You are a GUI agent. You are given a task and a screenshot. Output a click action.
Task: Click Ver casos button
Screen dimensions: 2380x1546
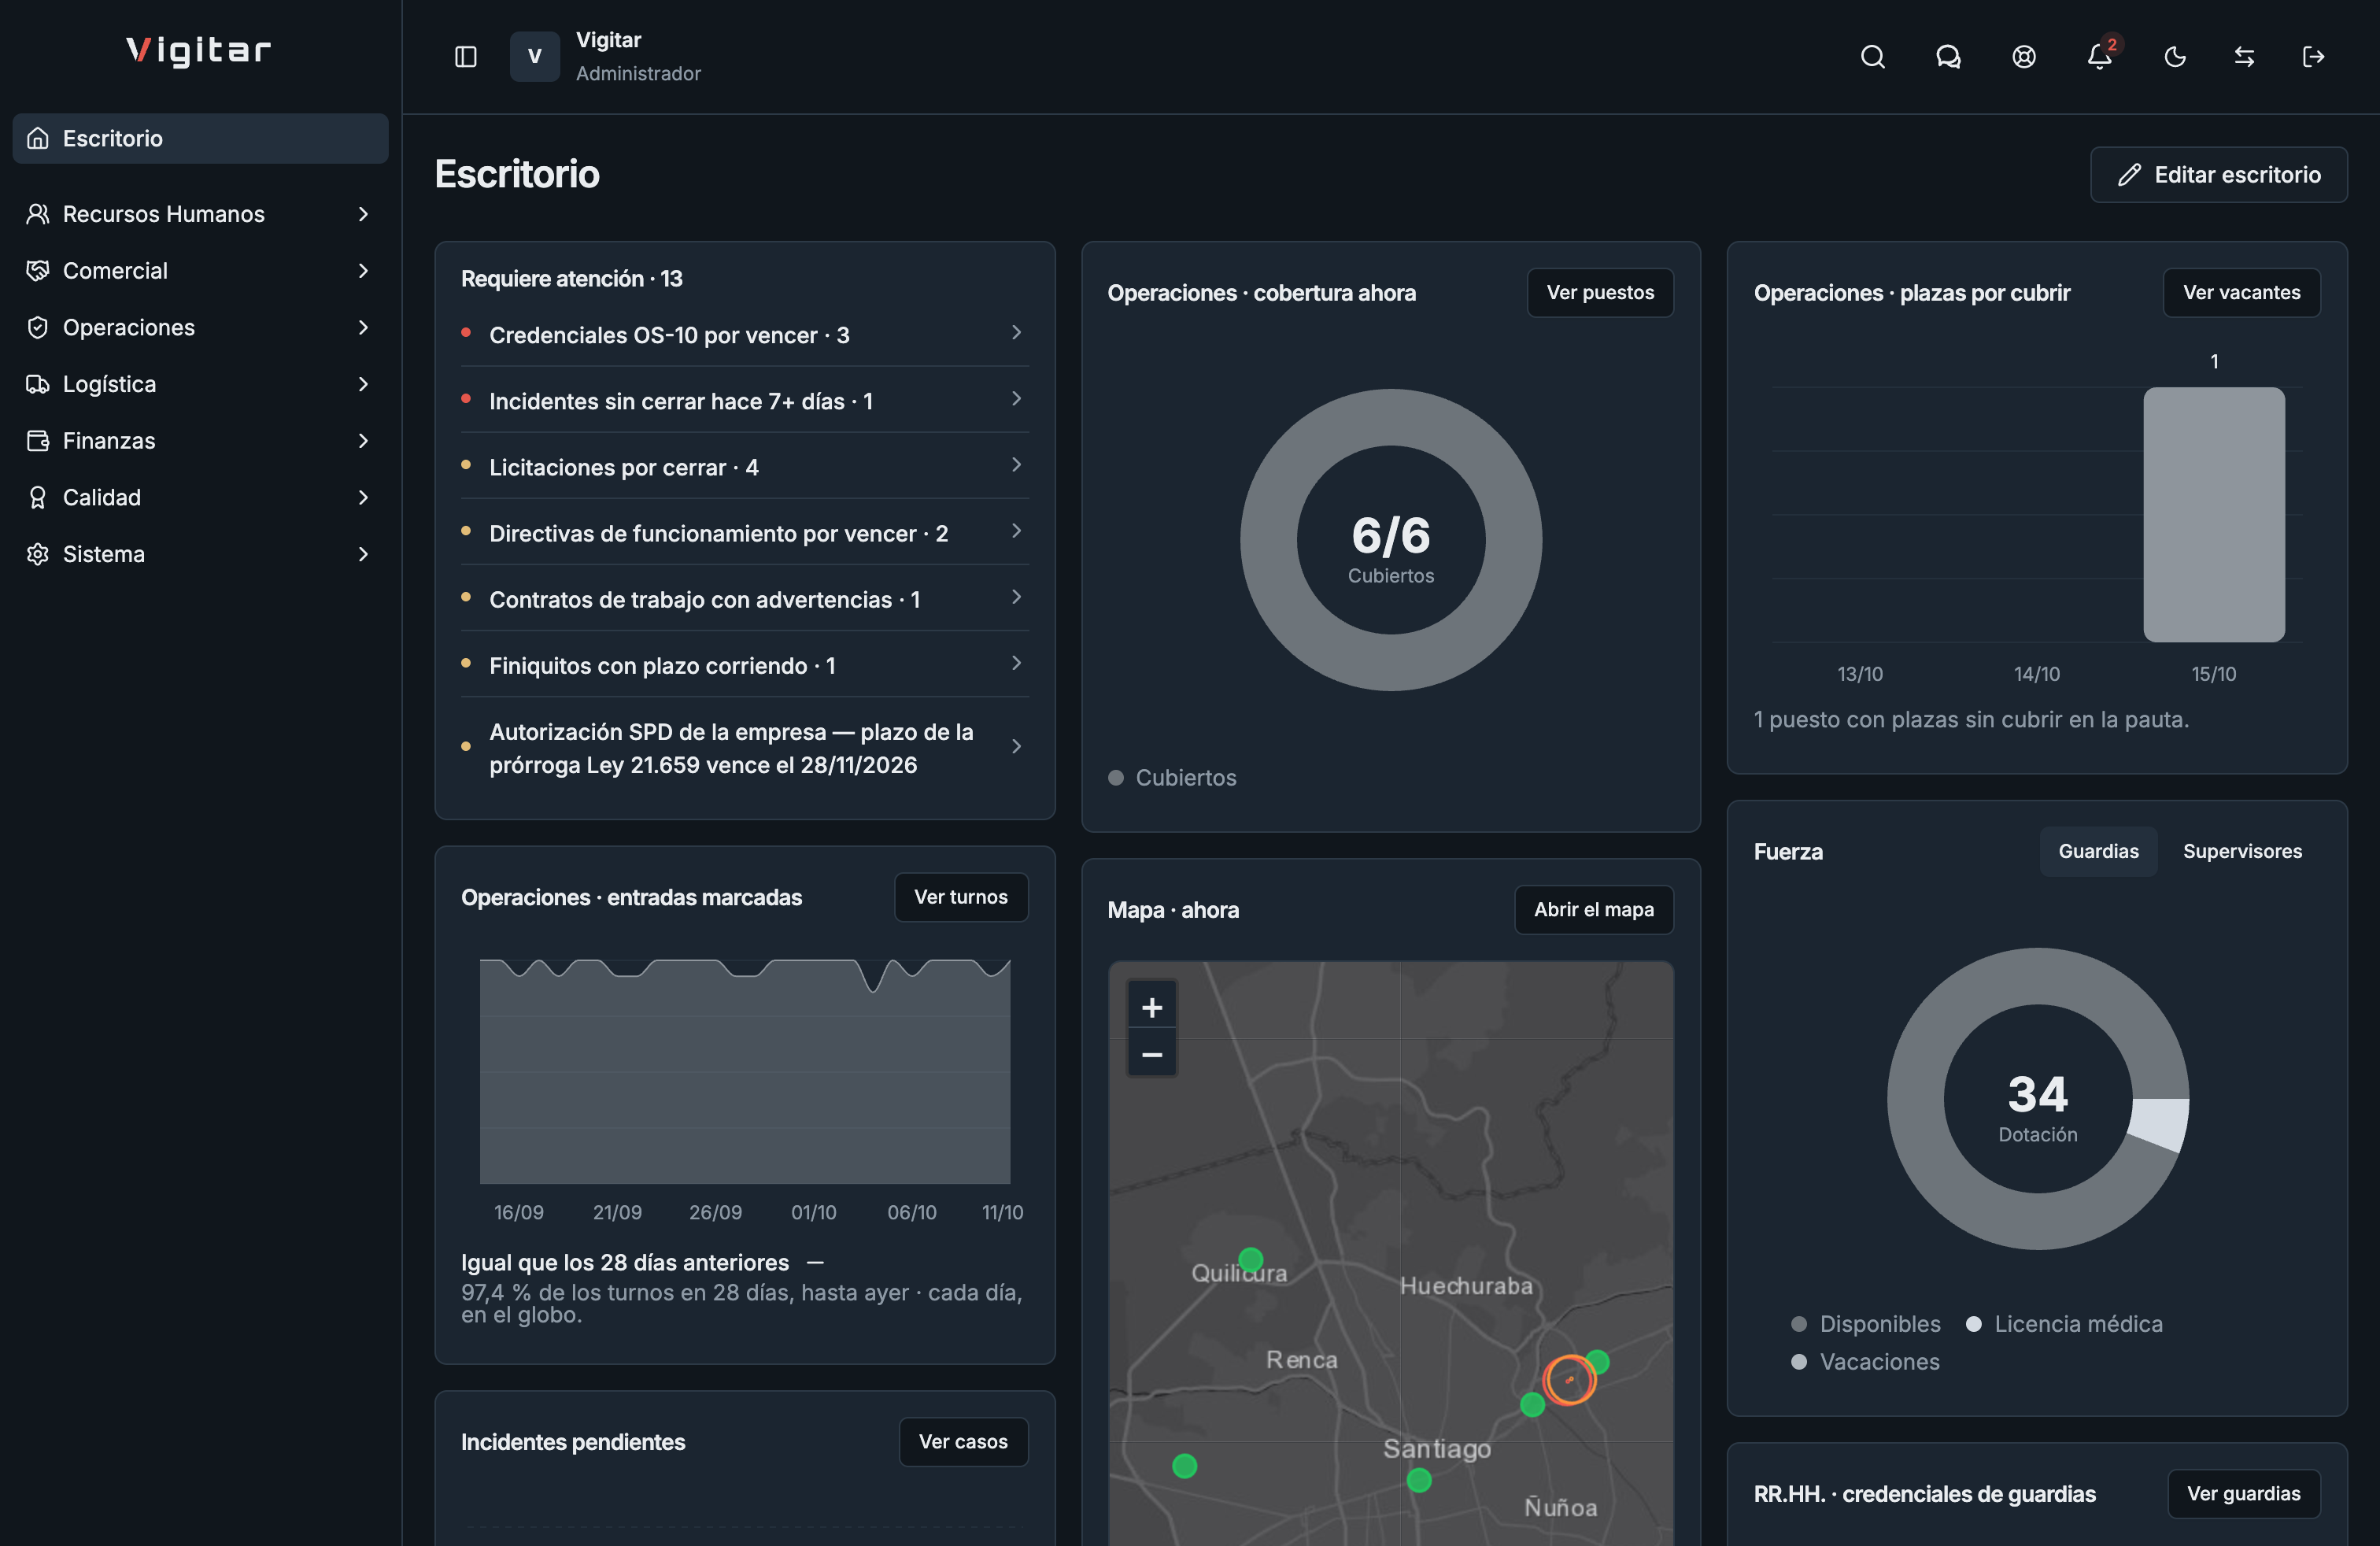(963, 1442)
